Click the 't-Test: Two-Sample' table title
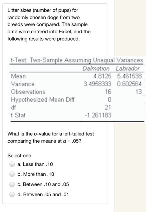 pos(77,60)
